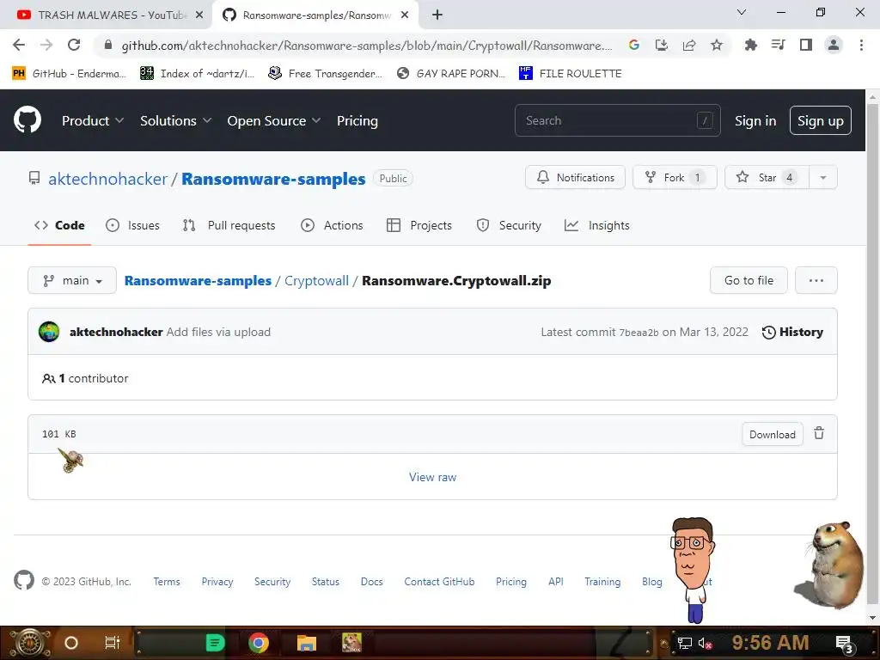
Task: Open the Projects tab
Action: [419, 225]
